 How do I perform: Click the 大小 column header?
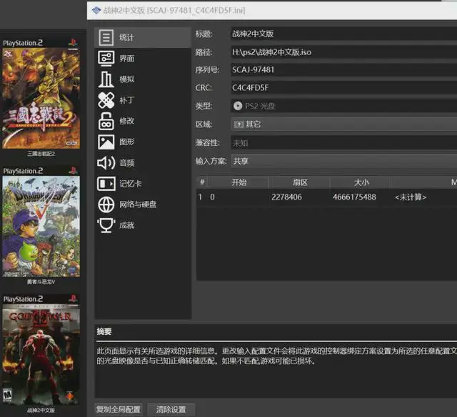pyautogui.click(x=361, y=182)
